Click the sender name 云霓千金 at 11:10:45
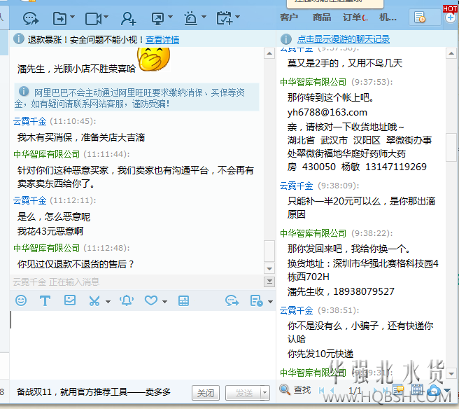The height and width of the screenshot is (409, 459). click(x=30, y=121)
